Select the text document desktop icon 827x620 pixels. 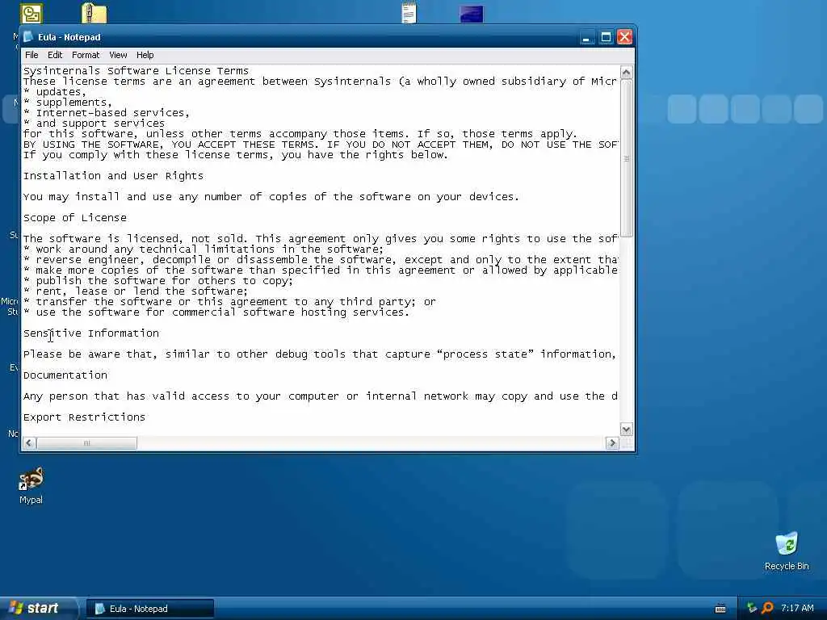tap(409, 13)
